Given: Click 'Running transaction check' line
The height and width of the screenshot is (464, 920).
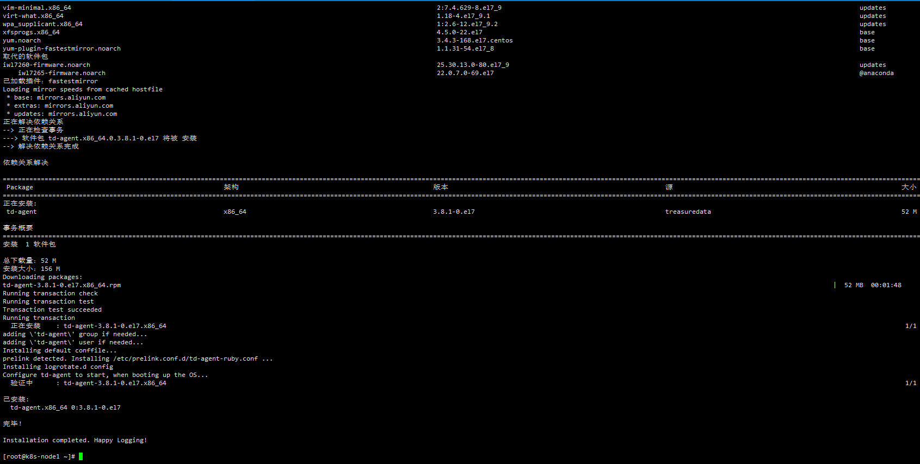Looking at the screenshot, I should pyautogui.click(x=50, y=293).
